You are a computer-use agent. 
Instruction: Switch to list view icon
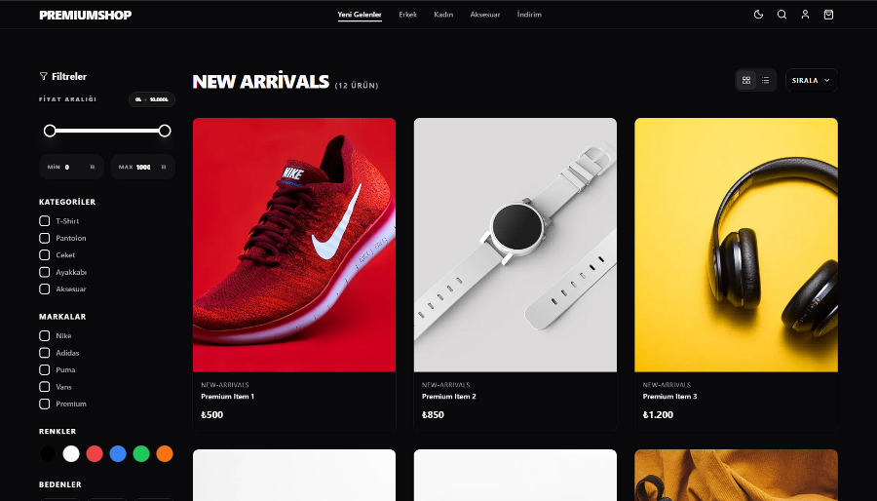click(x=766, y=80)
